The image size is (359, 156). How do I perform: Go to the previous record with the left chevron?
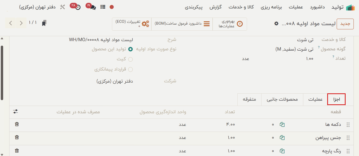pyautogui.click(x=11, y=23)
